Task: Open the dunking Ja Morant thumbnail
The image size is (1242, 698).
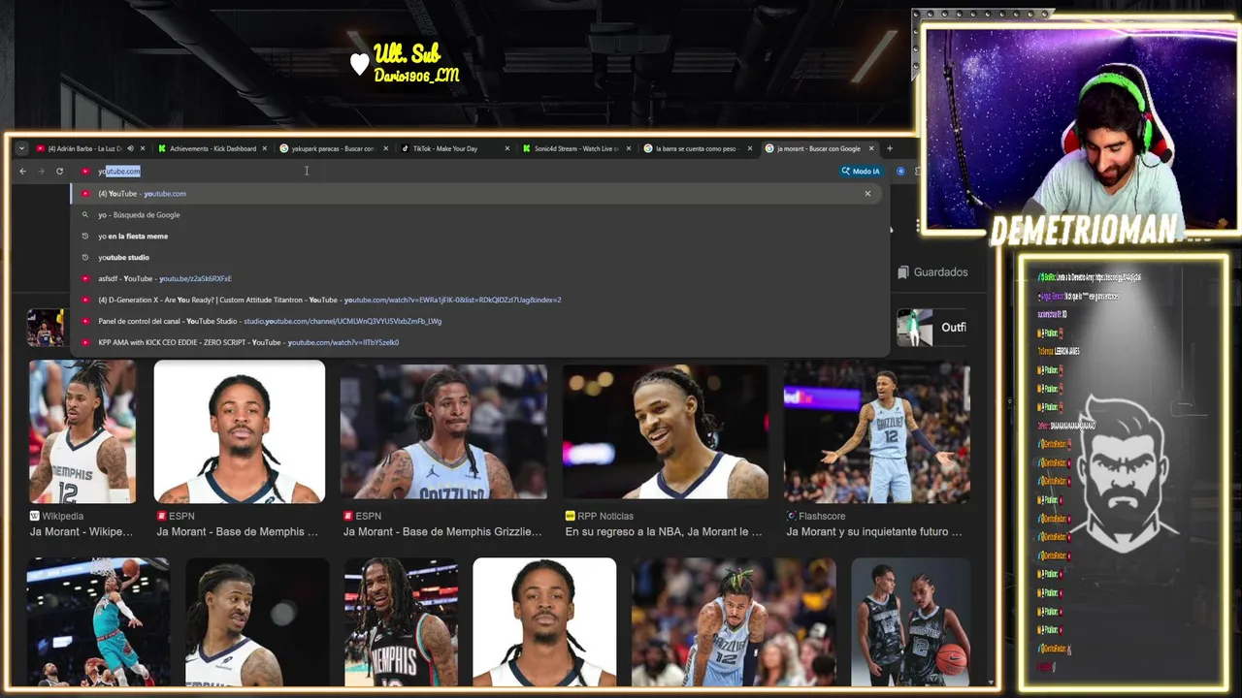Action: (98, 621)
